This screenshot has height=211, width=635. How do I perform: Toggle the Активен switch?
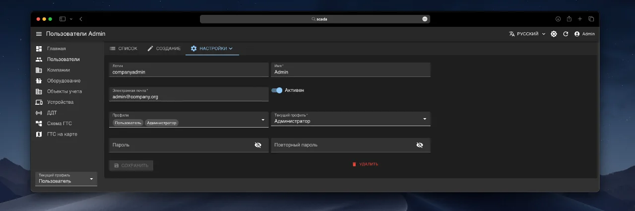(277, 90)
